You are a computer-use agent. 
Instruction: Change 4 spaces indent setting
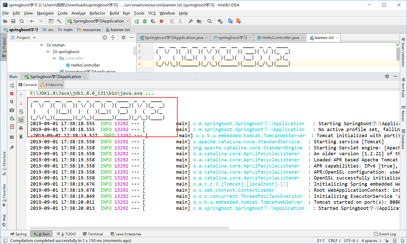371,241
